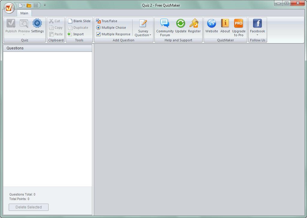Viewport: 307px width, 218px height.
Task: Duplicate the selected slide
Action: click(78, 28)
